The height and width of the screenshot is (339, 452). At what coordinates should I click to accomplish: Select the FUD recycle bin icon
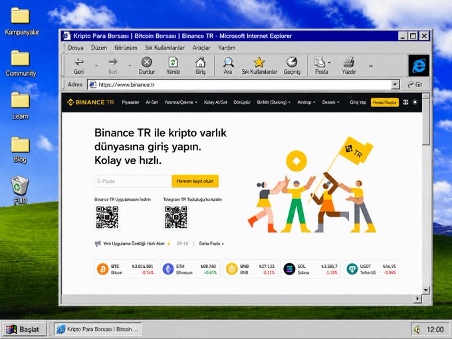click(x=20, y=190)
